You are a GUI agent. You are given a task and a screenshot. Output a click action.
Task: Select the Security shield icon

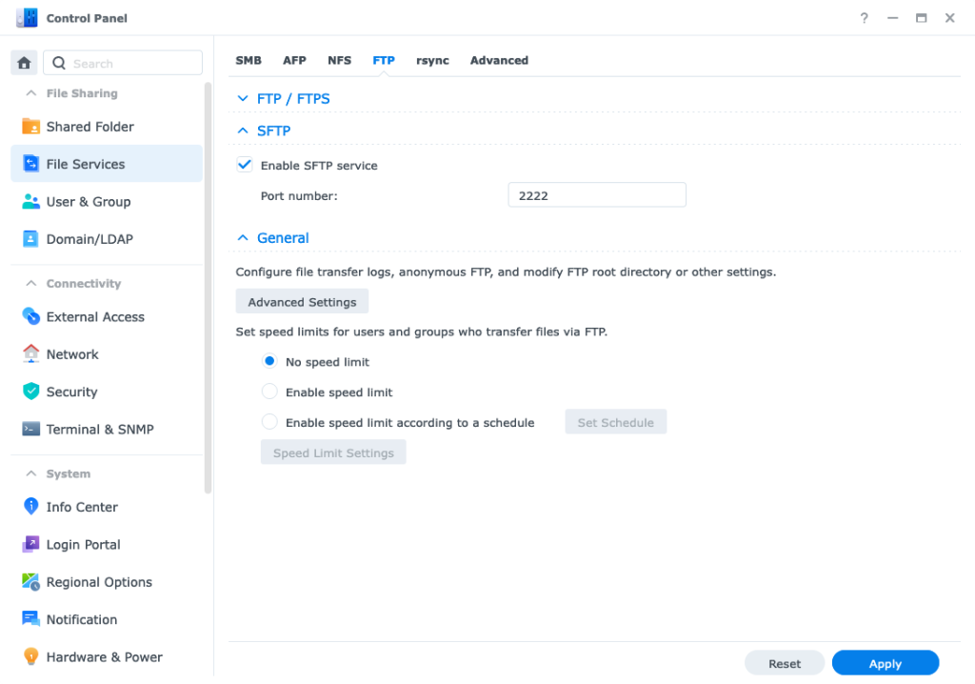point(30,392)
